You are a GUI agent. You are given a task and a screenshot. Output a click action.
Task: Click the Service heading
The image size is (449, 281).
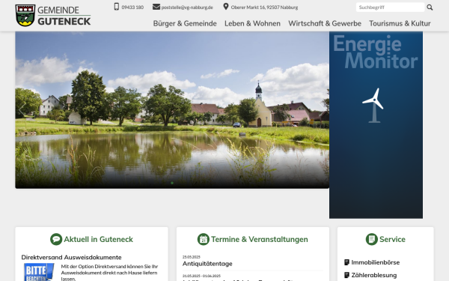392,239
